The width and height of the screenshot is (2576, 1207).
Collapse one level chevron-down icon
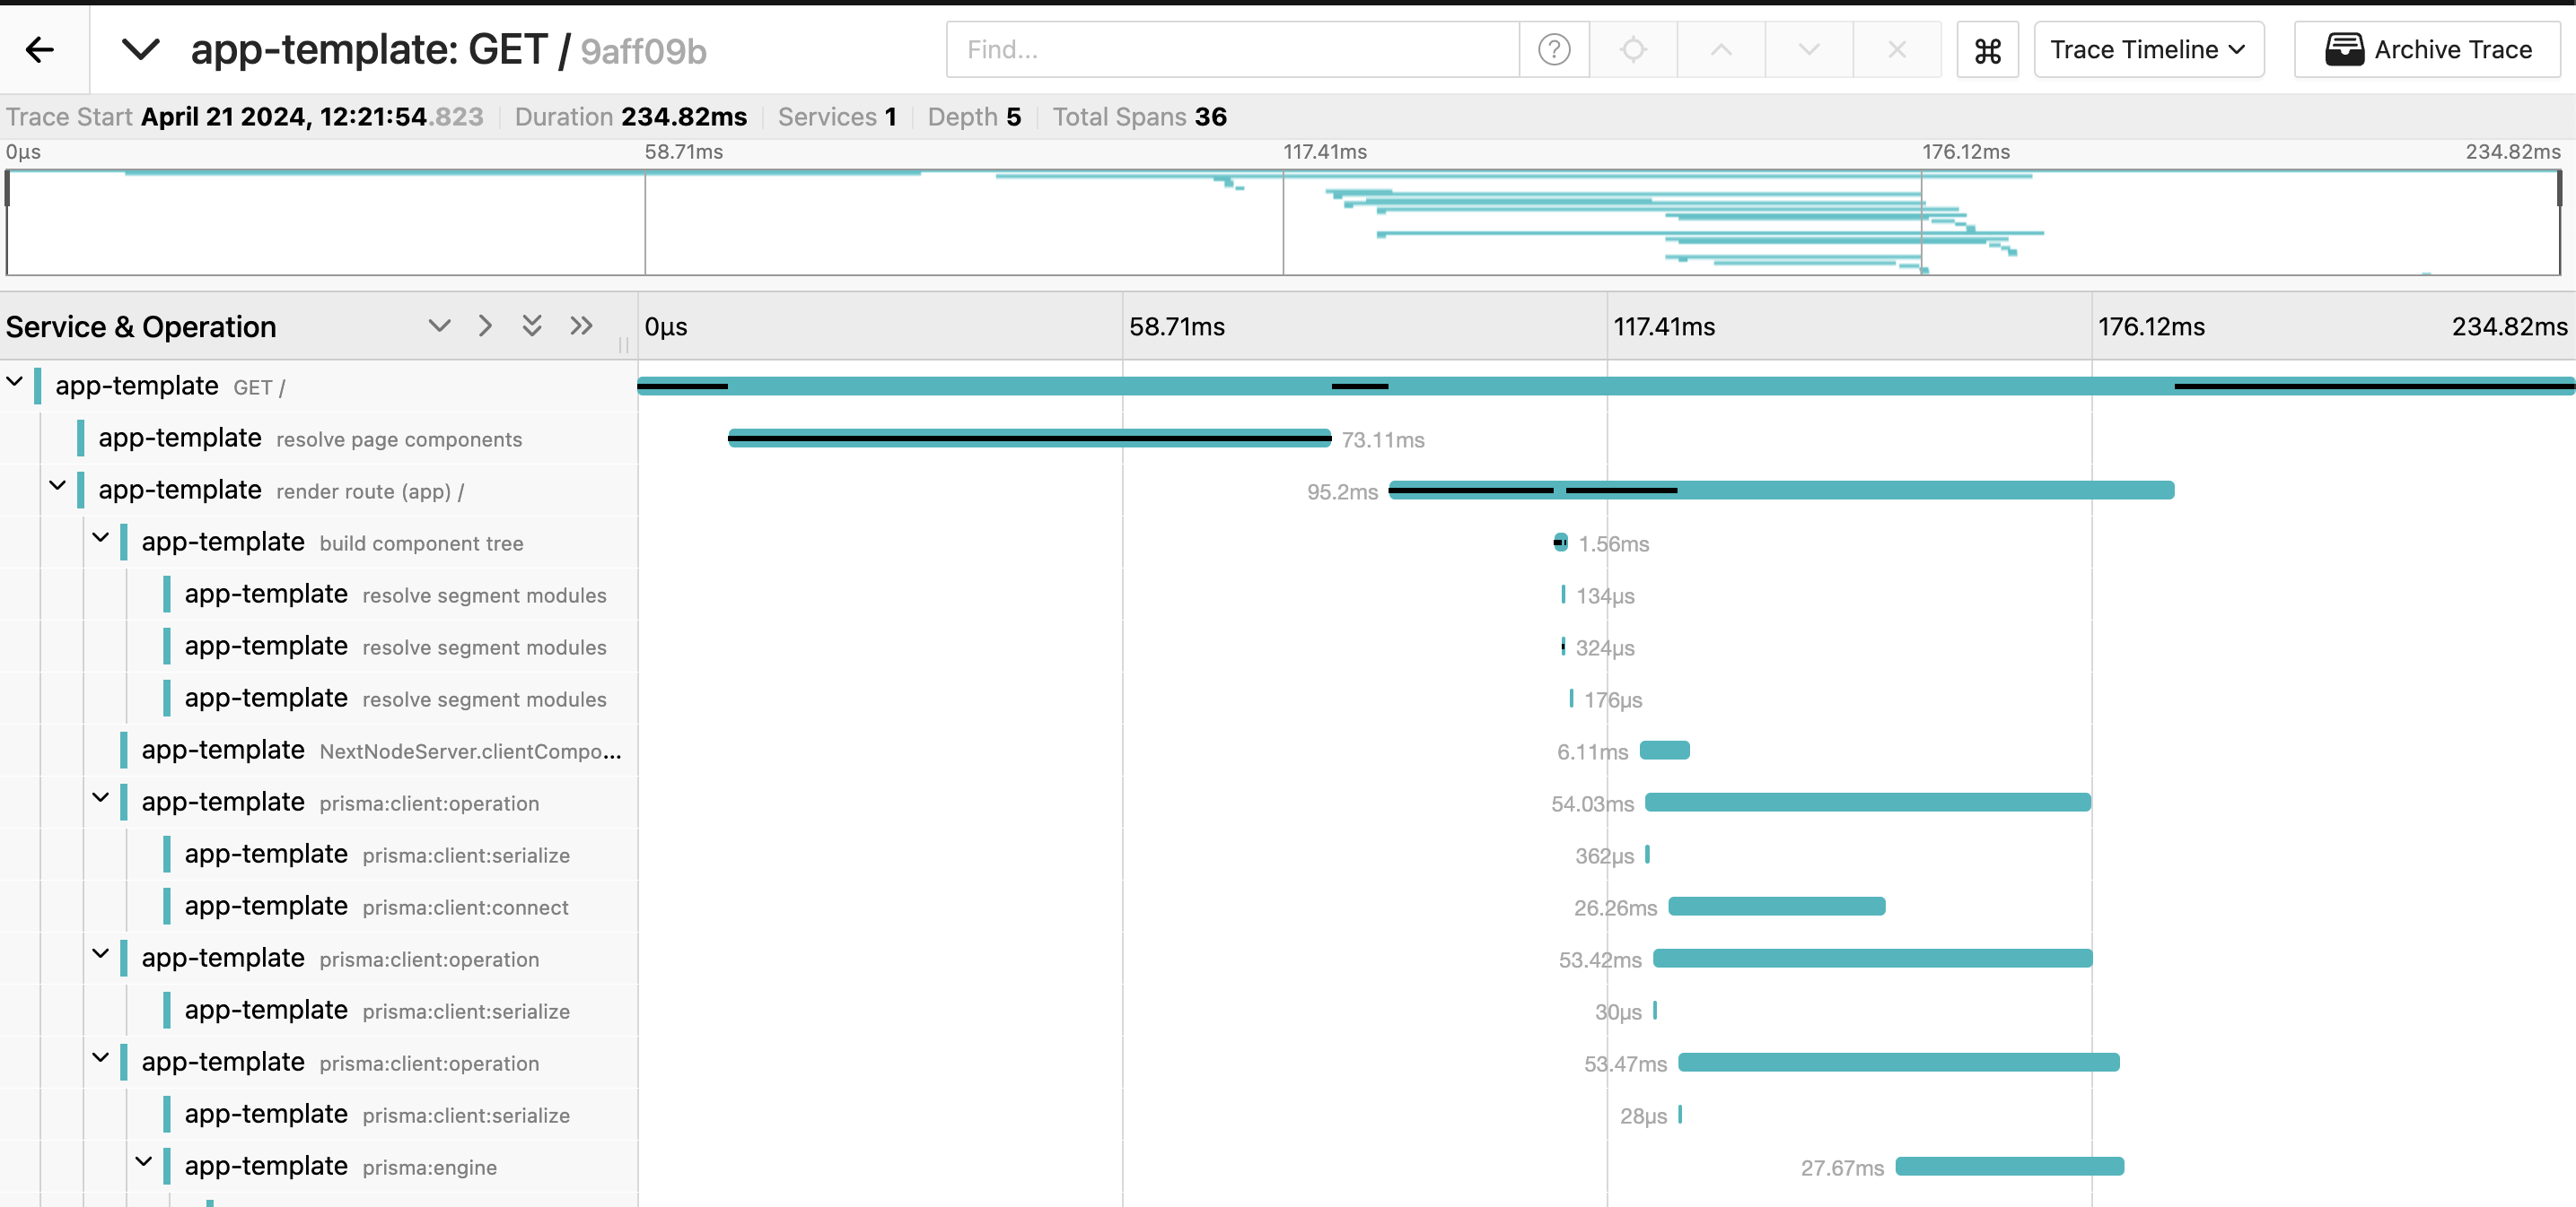[x=439, y=326]
